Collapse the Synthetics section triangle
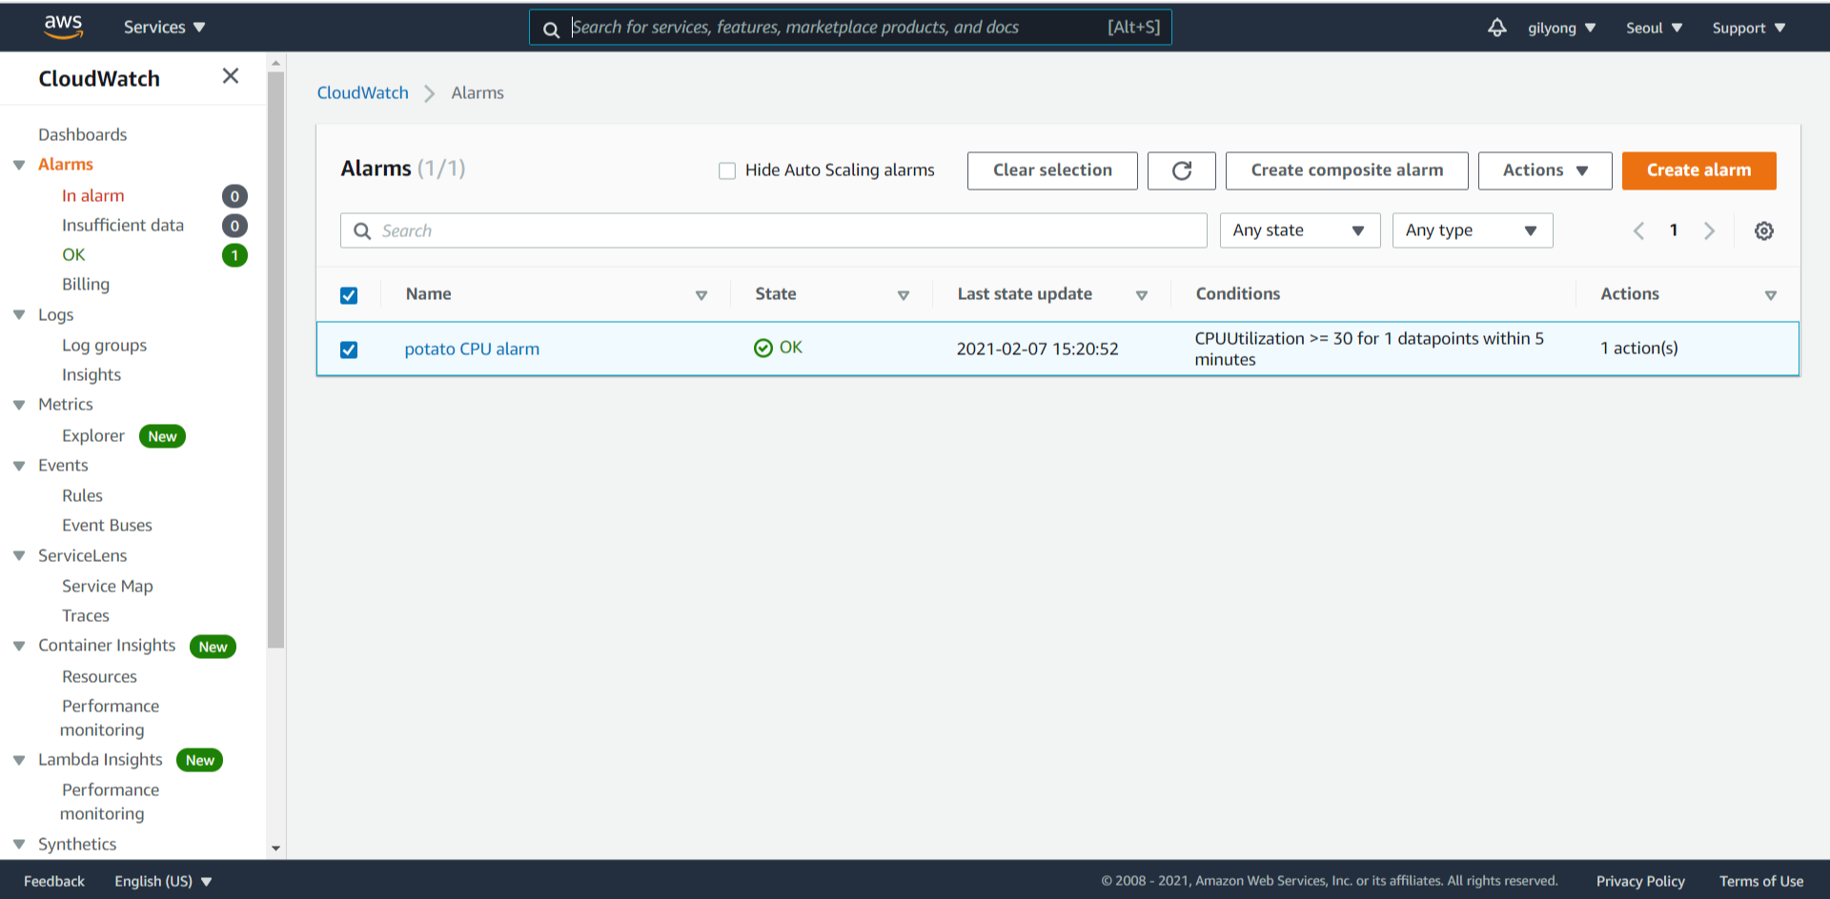 tap(19, 845)
